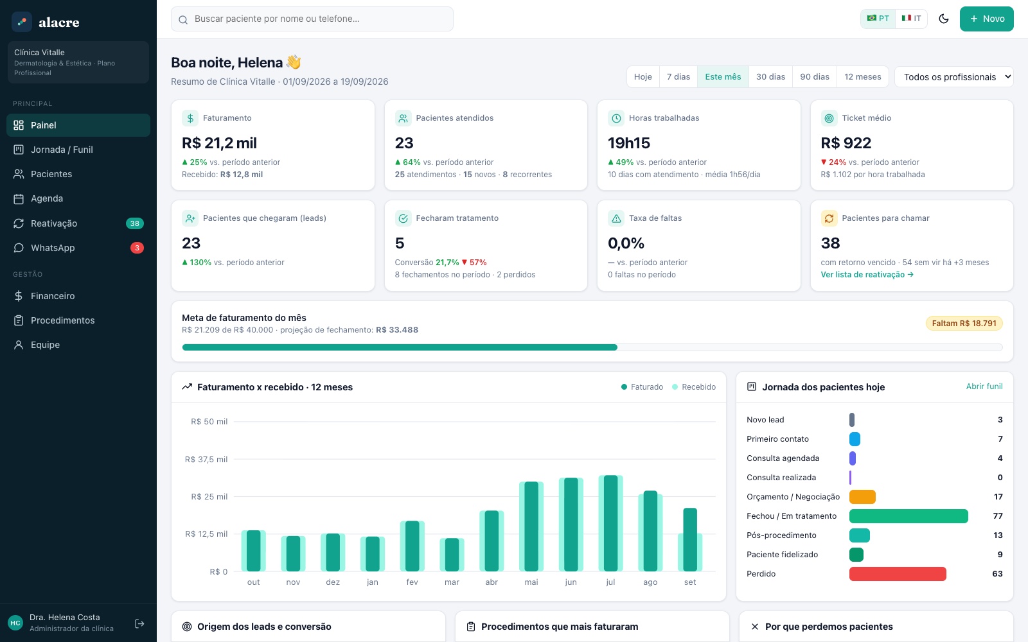Click the Pacientes para chamar refresh icon
Image resolution: width=1028 pixels, height=642 pixels.
pyautogui.click(x=829, y=218)
